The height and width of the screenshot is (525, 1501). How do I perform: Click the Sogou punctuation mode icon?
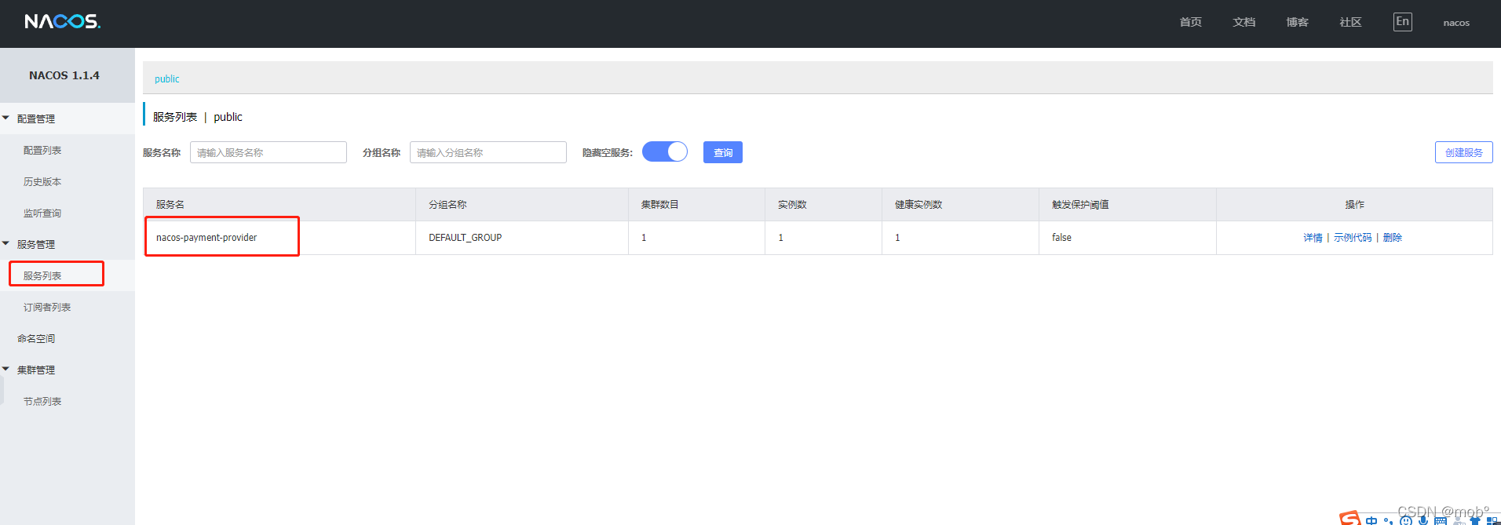(x=1388, y=520)
